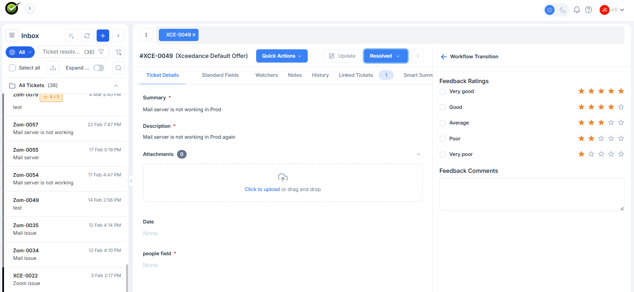Open the All scope dropdown
Screen dimensions: 634x292
tap(20, 52)
